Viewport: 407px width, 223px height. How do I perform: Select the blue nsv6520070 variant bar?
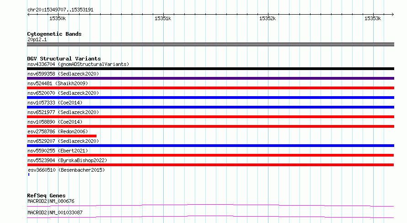[x=210, y=98]
